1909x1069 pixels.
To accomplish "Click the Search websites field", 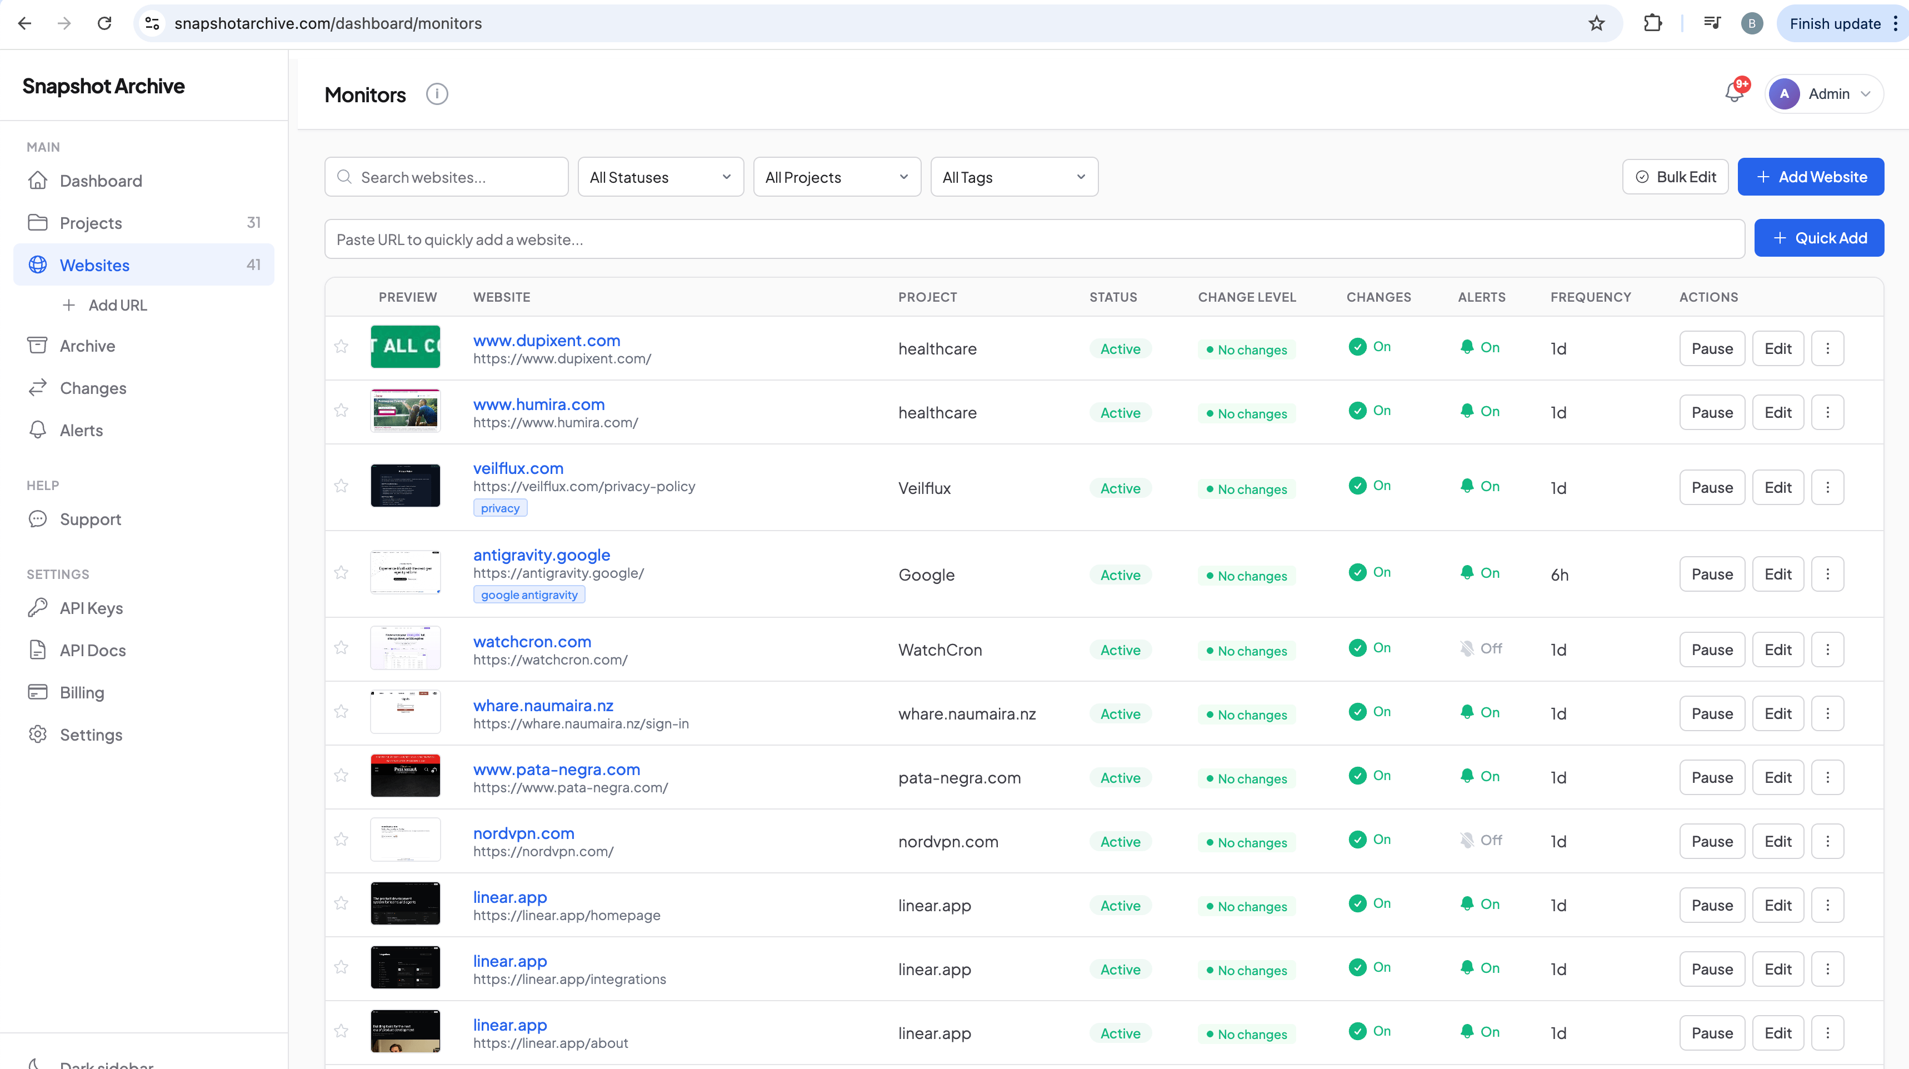I will [446, 177].
